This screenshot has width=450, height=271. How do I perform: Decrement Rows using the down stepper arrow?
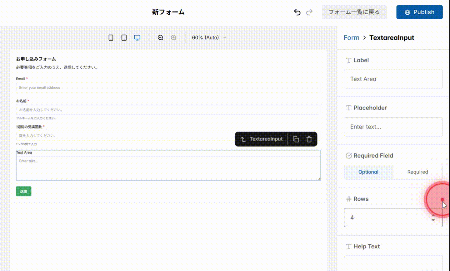tap(433, 220)
